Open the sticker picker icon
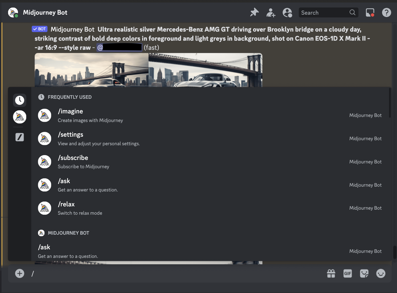 [364, 273]
